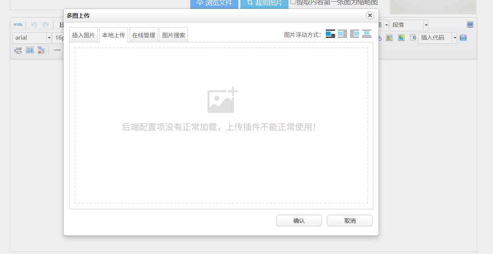Image resolution: width=493 pixels, height=254 pixels.
Task: Open fullscreen monitor icon in editor toolbar
Action: 470,25
